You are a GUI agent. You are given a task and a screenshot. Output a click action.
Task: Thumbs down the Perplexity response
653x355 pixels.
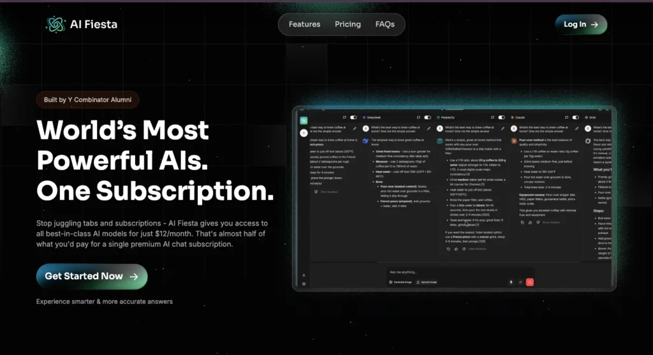coord(464,249)
